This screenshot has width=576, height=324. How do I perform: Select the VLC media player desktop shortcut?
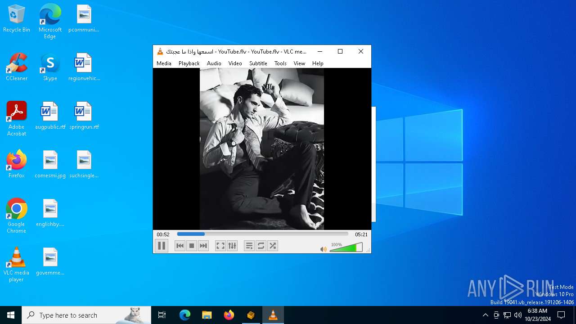click(17, 265)
